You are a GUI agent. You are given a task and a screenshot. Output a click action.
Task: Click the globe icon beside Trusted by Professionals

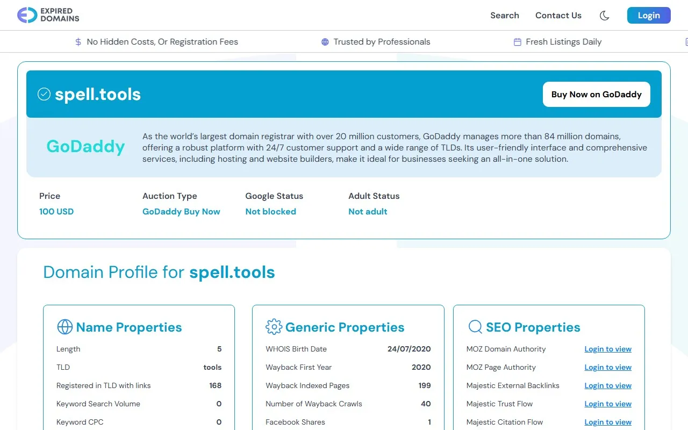[x=324, y=41]
